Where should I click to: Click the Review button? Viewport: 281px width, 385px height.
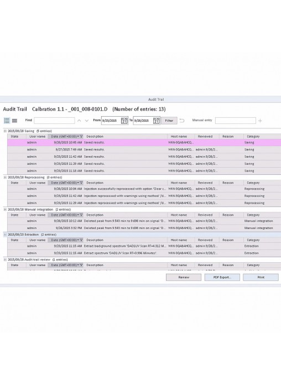184,277
